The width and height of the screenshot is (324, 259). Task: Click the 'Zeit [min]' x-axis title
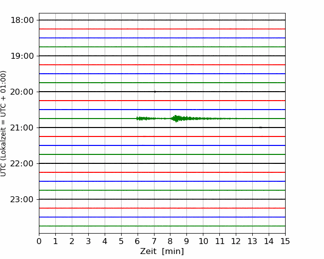pos(162,252)
